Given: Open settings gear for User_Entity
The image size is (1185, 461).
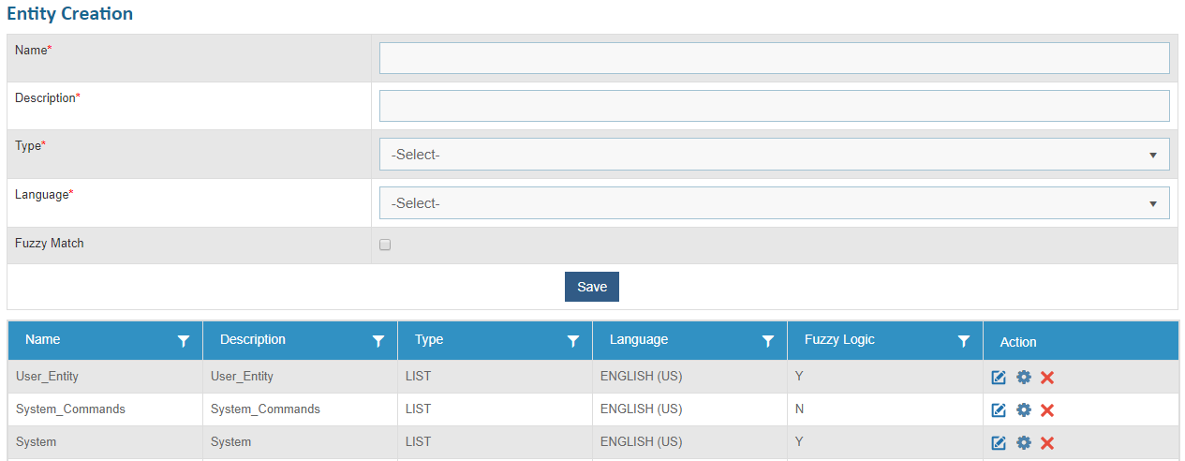Looking at the screenshot, I should tap(1024, 378).
